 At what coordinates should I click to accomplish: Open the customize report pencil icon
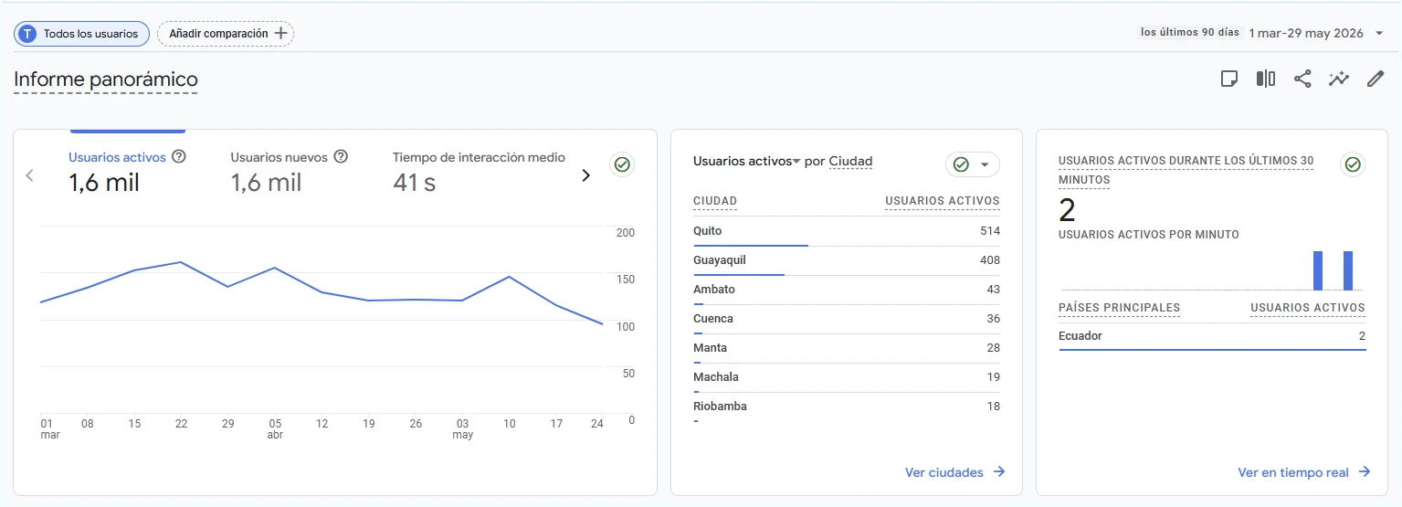pos(1376,79)
